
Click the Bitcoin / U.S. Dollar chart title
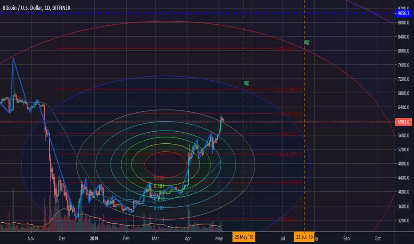click(37, 8)
